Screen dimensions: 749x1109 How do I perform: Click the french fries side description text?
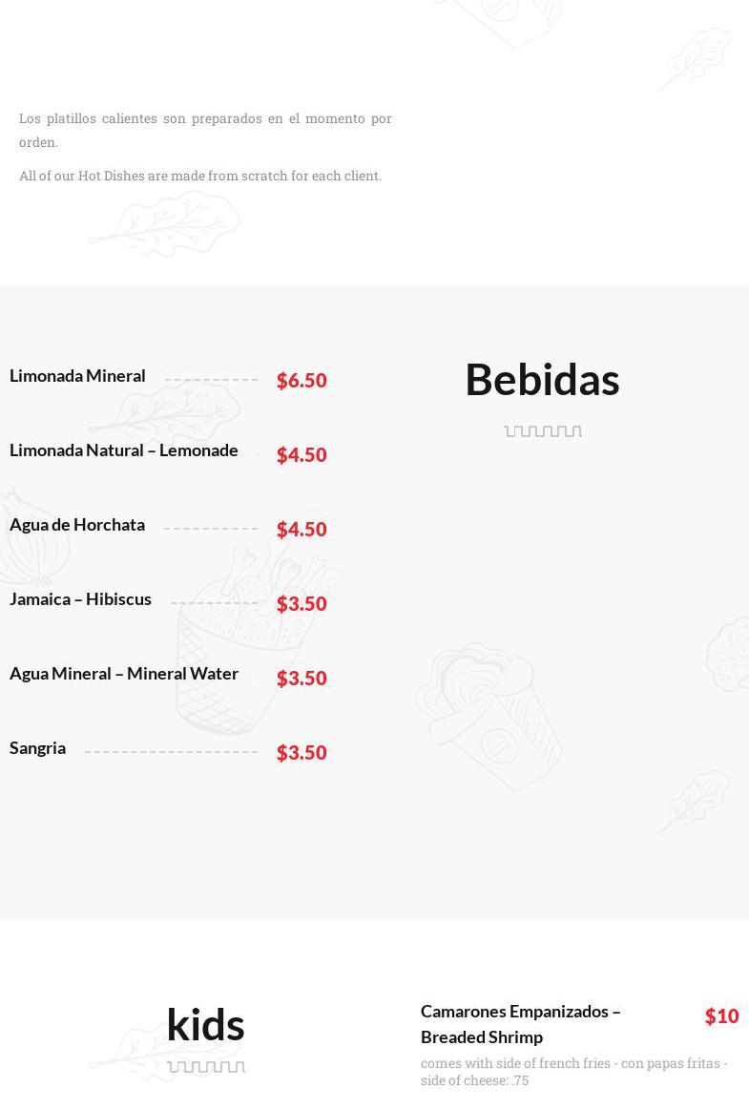pos(574,1072)
